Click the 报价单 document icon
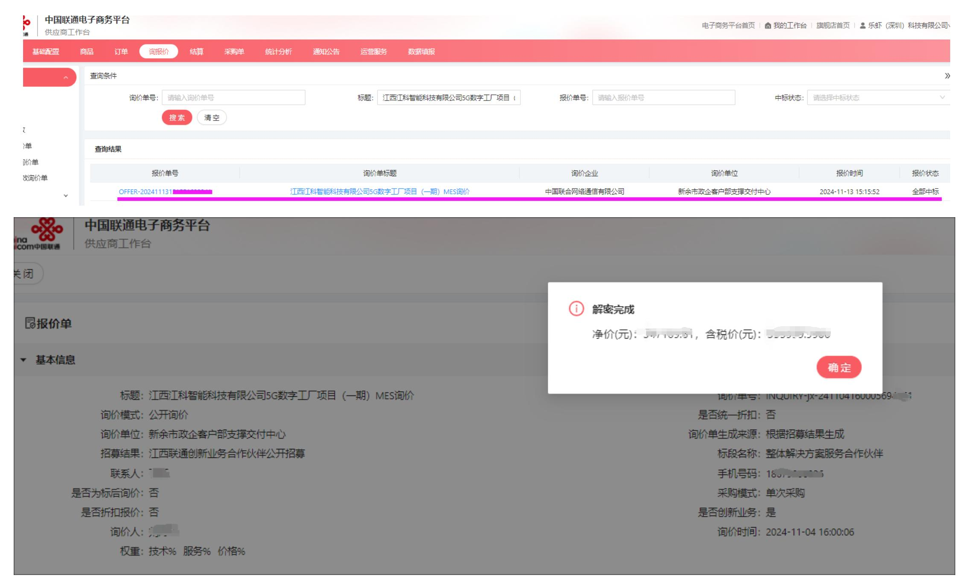 pos(30,323)
